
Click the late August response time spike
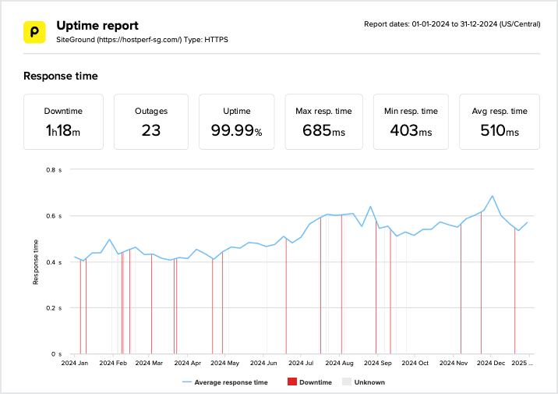tap(370, 206)
